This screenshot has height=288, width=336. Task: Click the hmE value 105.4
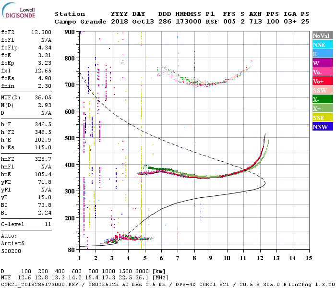click(43, 174)
